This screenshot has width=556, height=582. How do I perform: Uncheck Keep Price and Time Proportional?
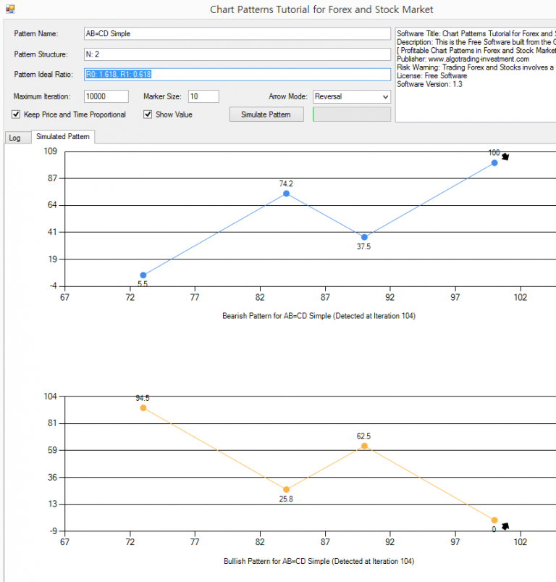tap(16, 115)
